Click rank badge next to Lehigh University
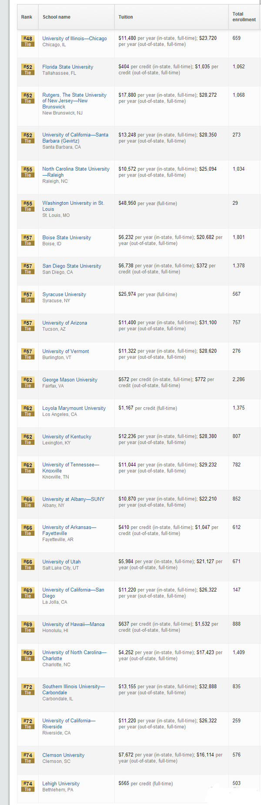Screen dimensions: 261x805 [28, 786]
